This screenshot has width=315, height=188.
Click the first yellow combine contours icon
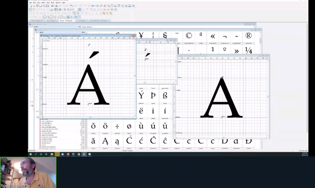click(x=104, y=13)
